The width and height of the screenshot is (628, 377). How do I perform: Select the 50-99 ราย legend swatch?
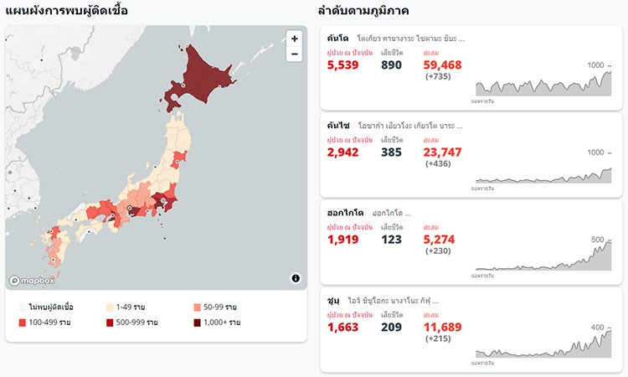pyautogui.click(x=197, y=307)
